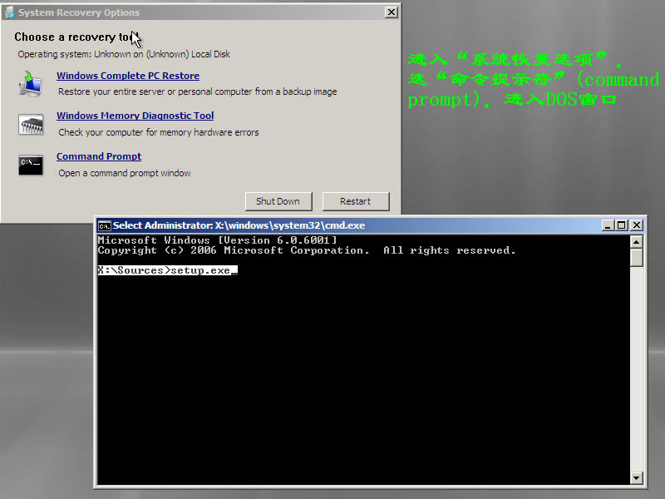Screen dimensions: 665x499
Task: Click the 'Microsoft Windows [Version 6.0.6001]' line
Action: click(x=217, y=240)
